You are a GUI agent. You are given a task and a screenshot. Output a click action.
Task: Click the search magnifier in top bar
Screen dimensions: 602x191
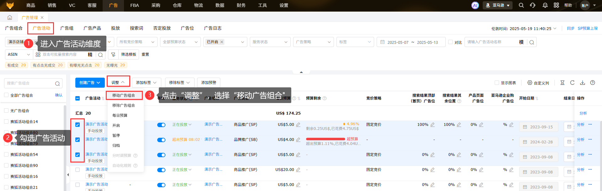(521, 5)
